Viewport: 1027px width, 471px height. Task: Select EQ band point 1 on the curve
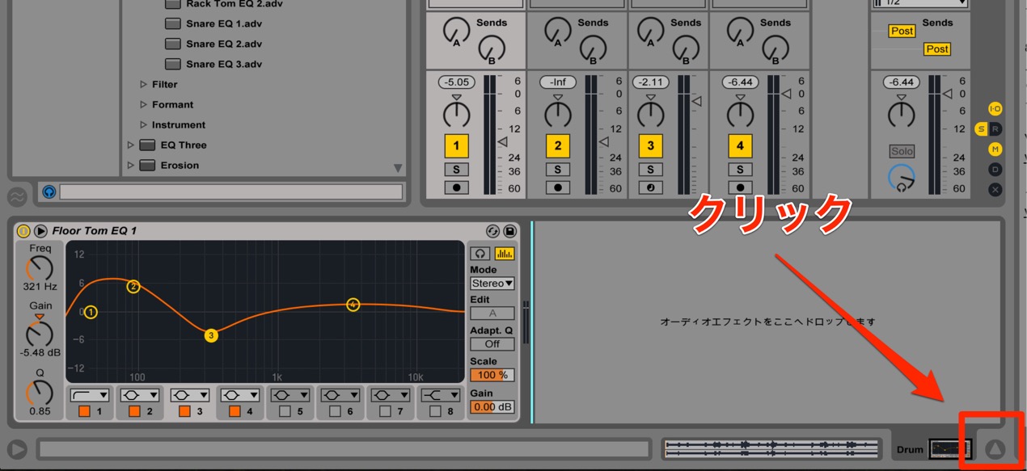pyautogui.click(x=91, y=312)
